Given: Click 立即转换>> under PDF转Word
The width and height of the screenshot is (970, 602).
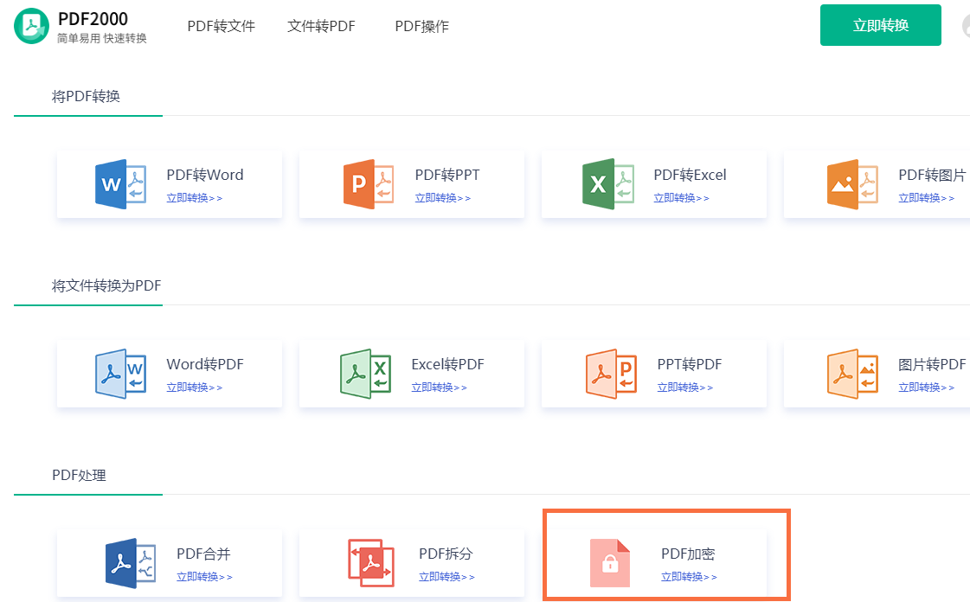Looking at the screenshot, I should 194,198.
